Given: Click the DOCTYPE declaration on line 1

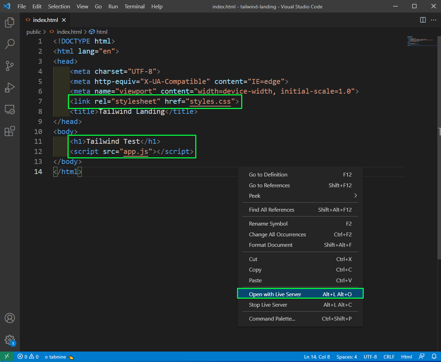Looking at the screenshot, I should (84, 41).
